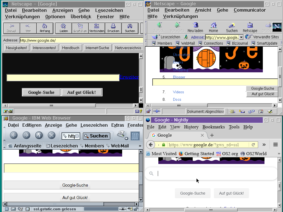Open the URL dropdown in IBM Web Browser

pos(77,136)
